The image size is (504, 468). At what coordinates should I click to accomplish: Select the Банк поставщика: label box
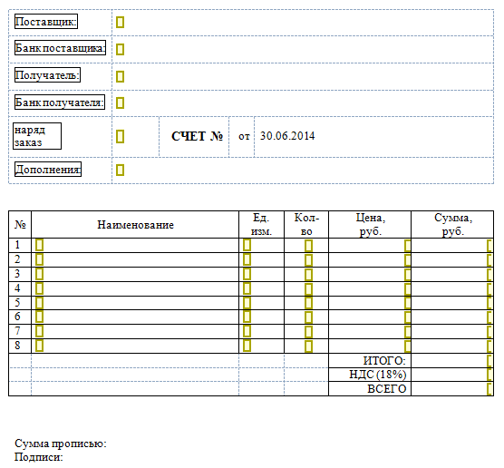(x=60, y=47)
